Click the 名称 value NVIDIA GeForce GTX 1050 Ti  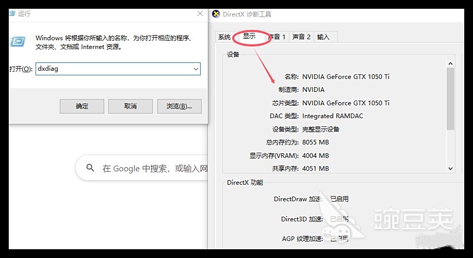point(346,77)
